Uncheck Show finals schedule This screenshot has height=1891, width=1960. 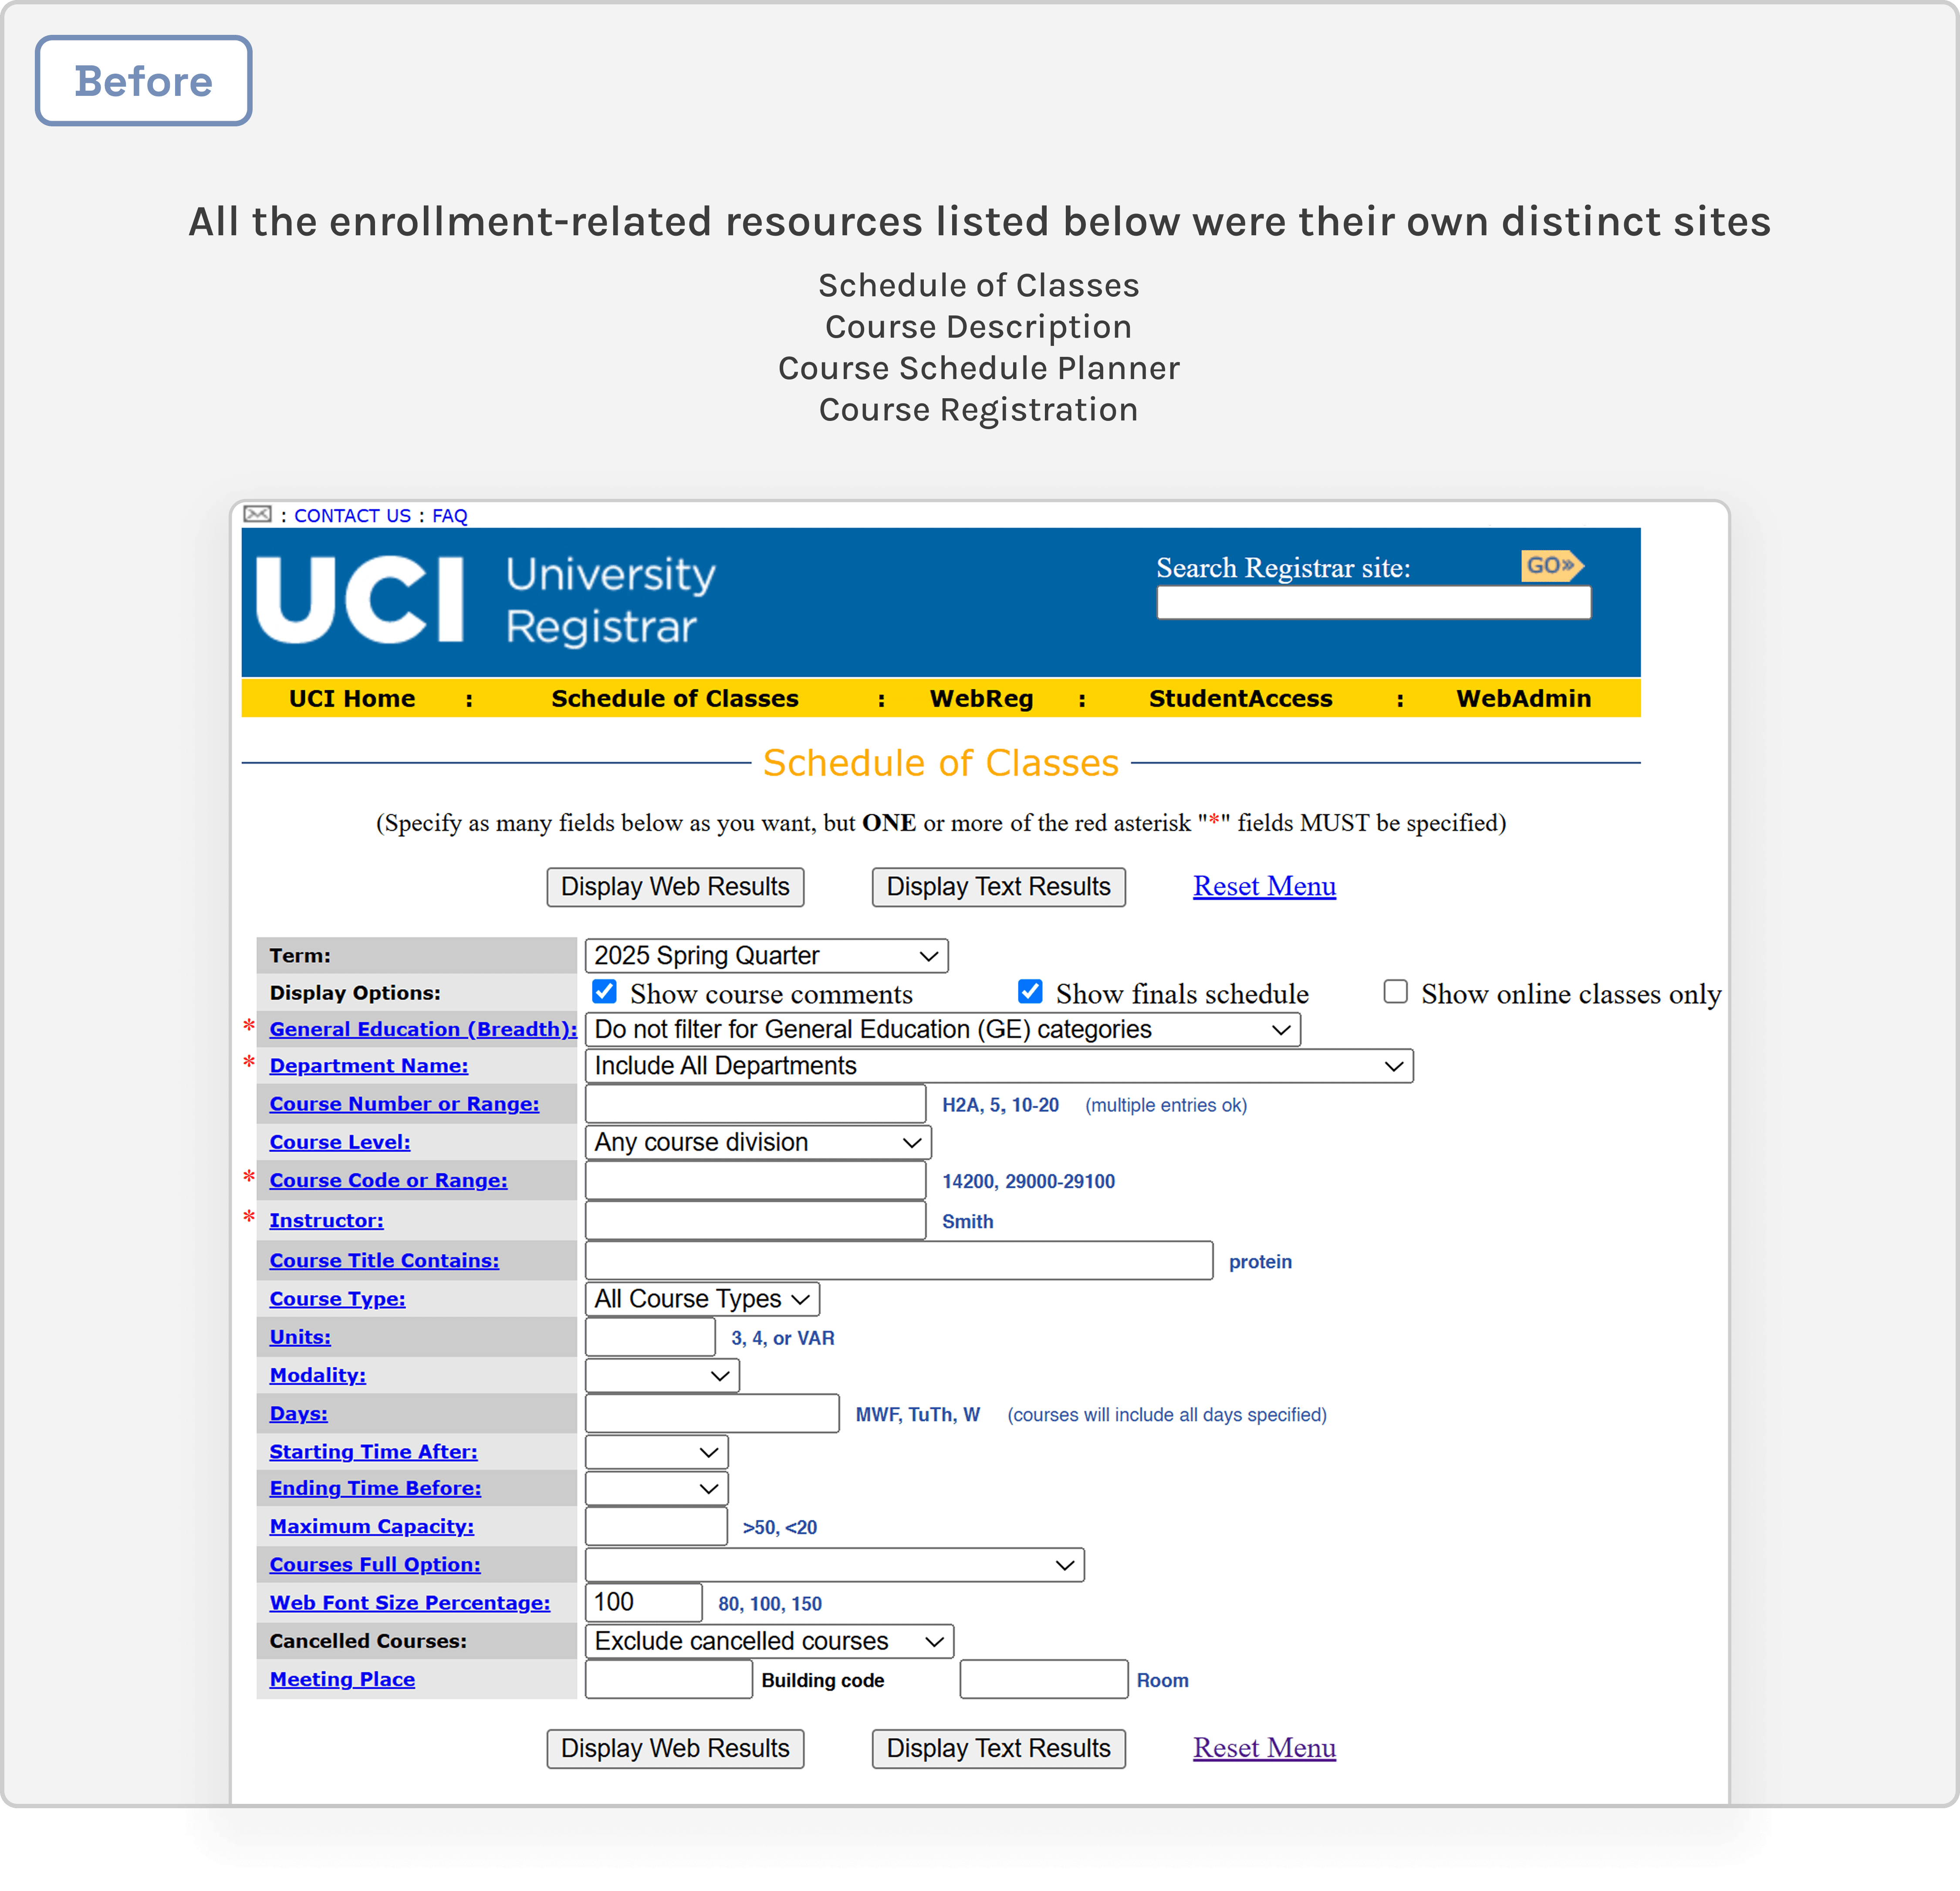1030,992
